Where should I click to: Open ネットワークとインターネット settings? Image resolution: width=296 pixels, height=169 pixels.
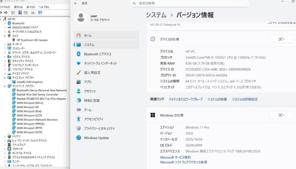(x=107, y=63)
